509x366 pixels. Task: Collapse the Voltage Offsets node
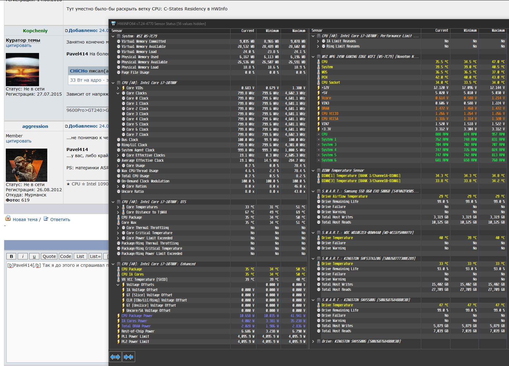[x=118, y=285]
